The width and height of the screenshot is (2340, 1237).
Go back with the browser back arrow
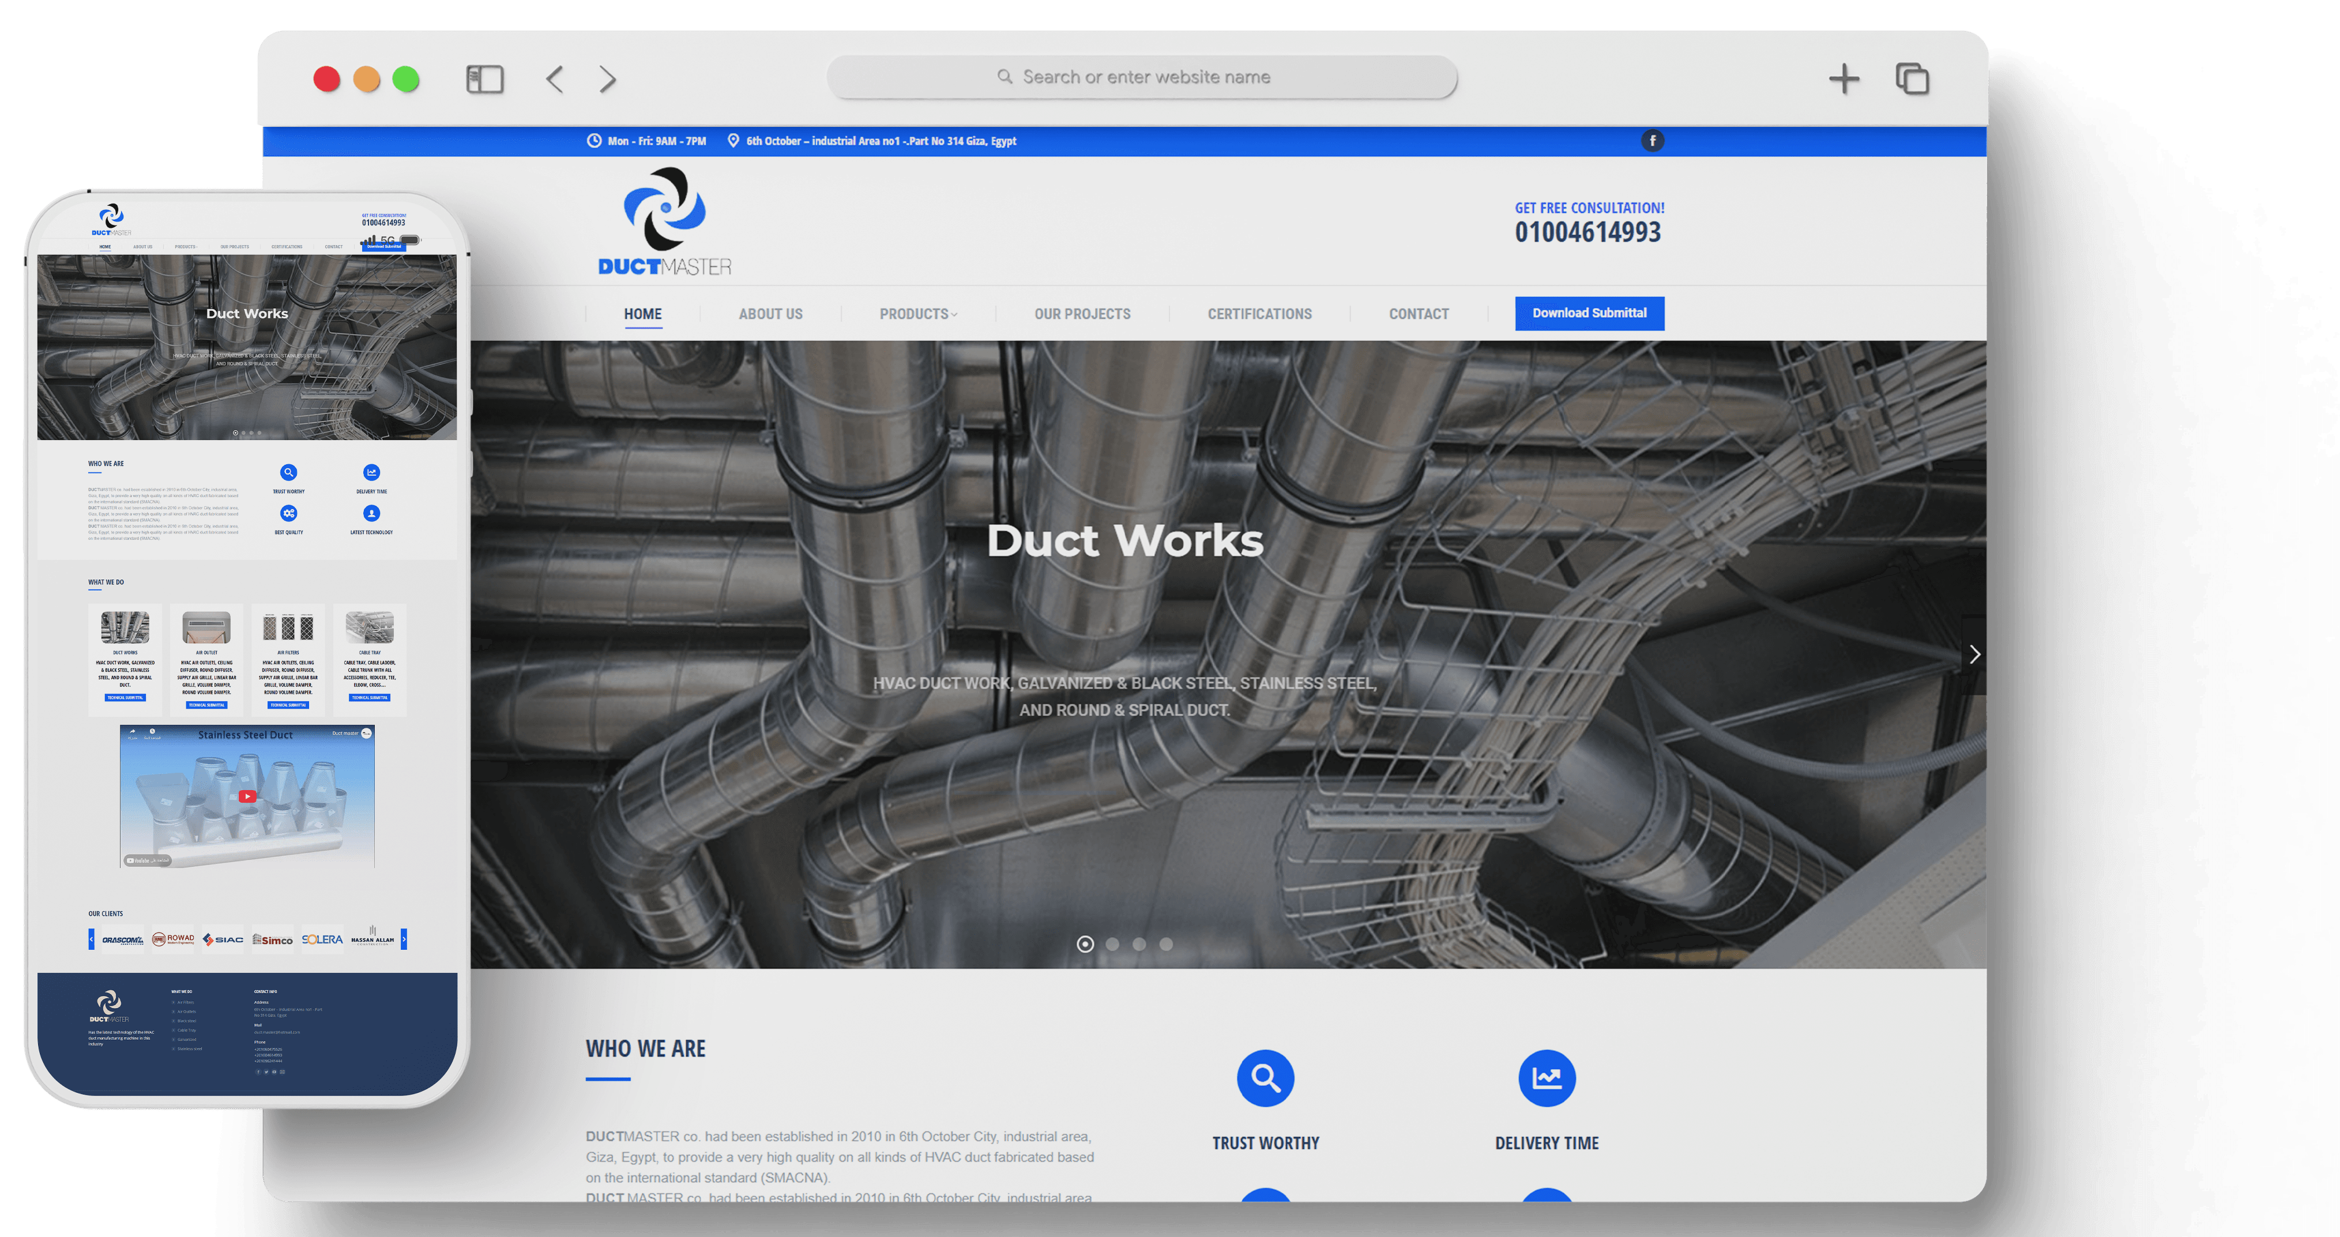click(x=555, y=79)
